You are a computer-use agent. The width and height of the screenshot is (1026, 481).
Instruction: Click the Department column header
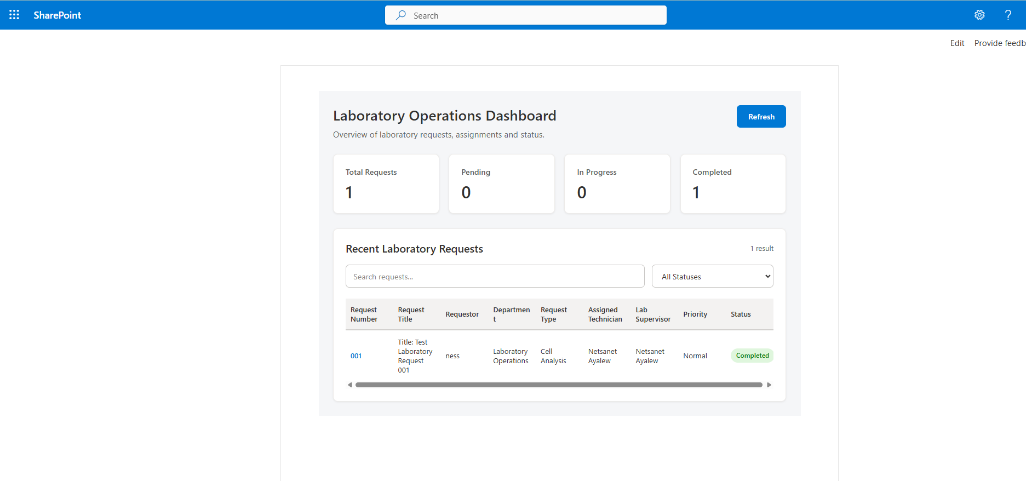tap(512, 314)
